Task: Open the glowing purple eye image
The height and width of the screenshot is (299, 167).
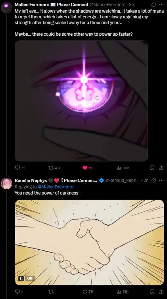Action: click(x=81, y=101)
